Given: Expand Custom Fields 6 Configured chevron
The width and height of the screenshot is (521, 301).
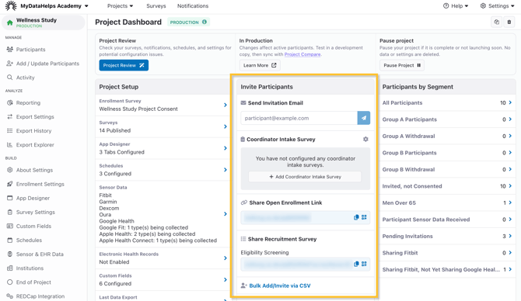Looking at the screenshot, I should pos(226,279).
